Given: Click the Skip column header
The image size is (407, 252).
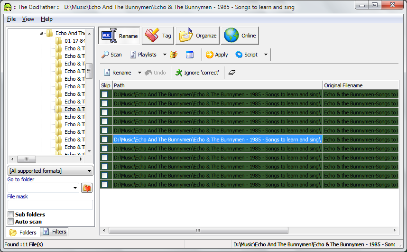Looking at the screenshot, I should pos(106,85).
